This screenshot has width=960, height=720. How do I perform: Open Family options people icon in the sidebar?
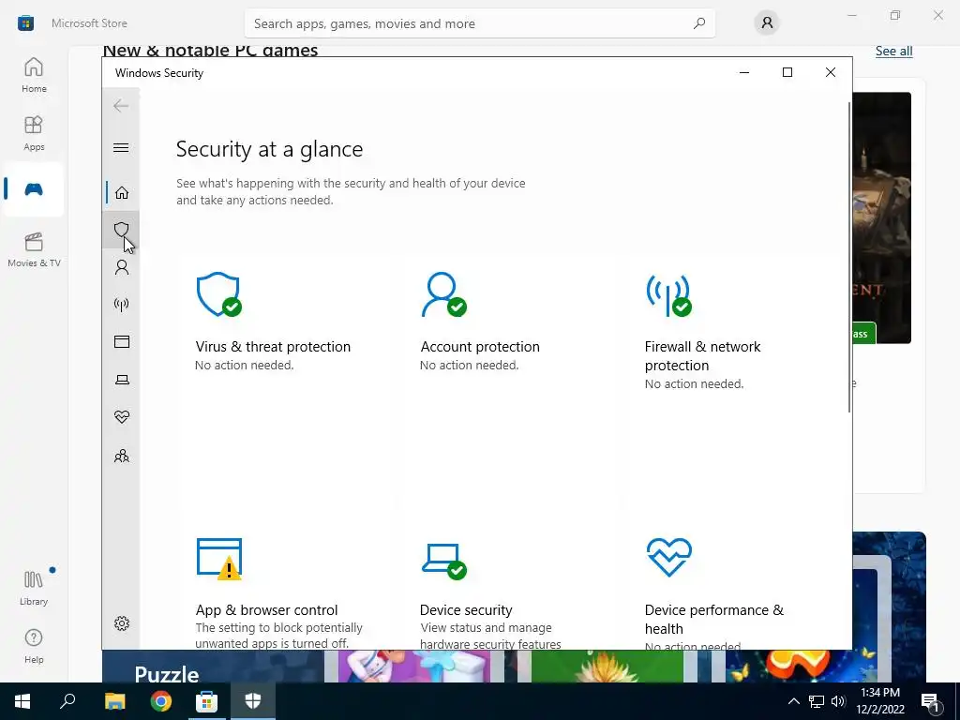122,456
